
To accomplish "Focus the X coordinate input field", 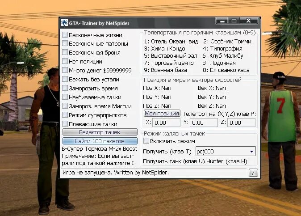I will [166, 123].
